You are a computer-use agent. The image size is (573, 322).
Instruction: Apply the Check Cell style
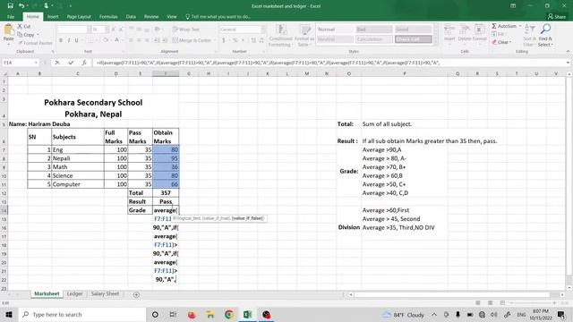[414, 39]
